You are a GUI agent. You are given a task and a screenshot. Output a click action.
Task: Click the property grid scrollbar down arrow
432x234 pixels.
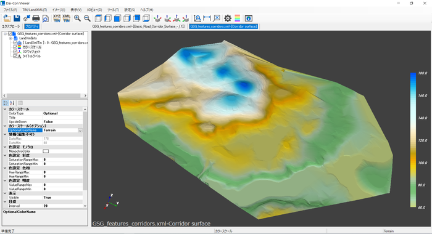[x=85, y=206]
